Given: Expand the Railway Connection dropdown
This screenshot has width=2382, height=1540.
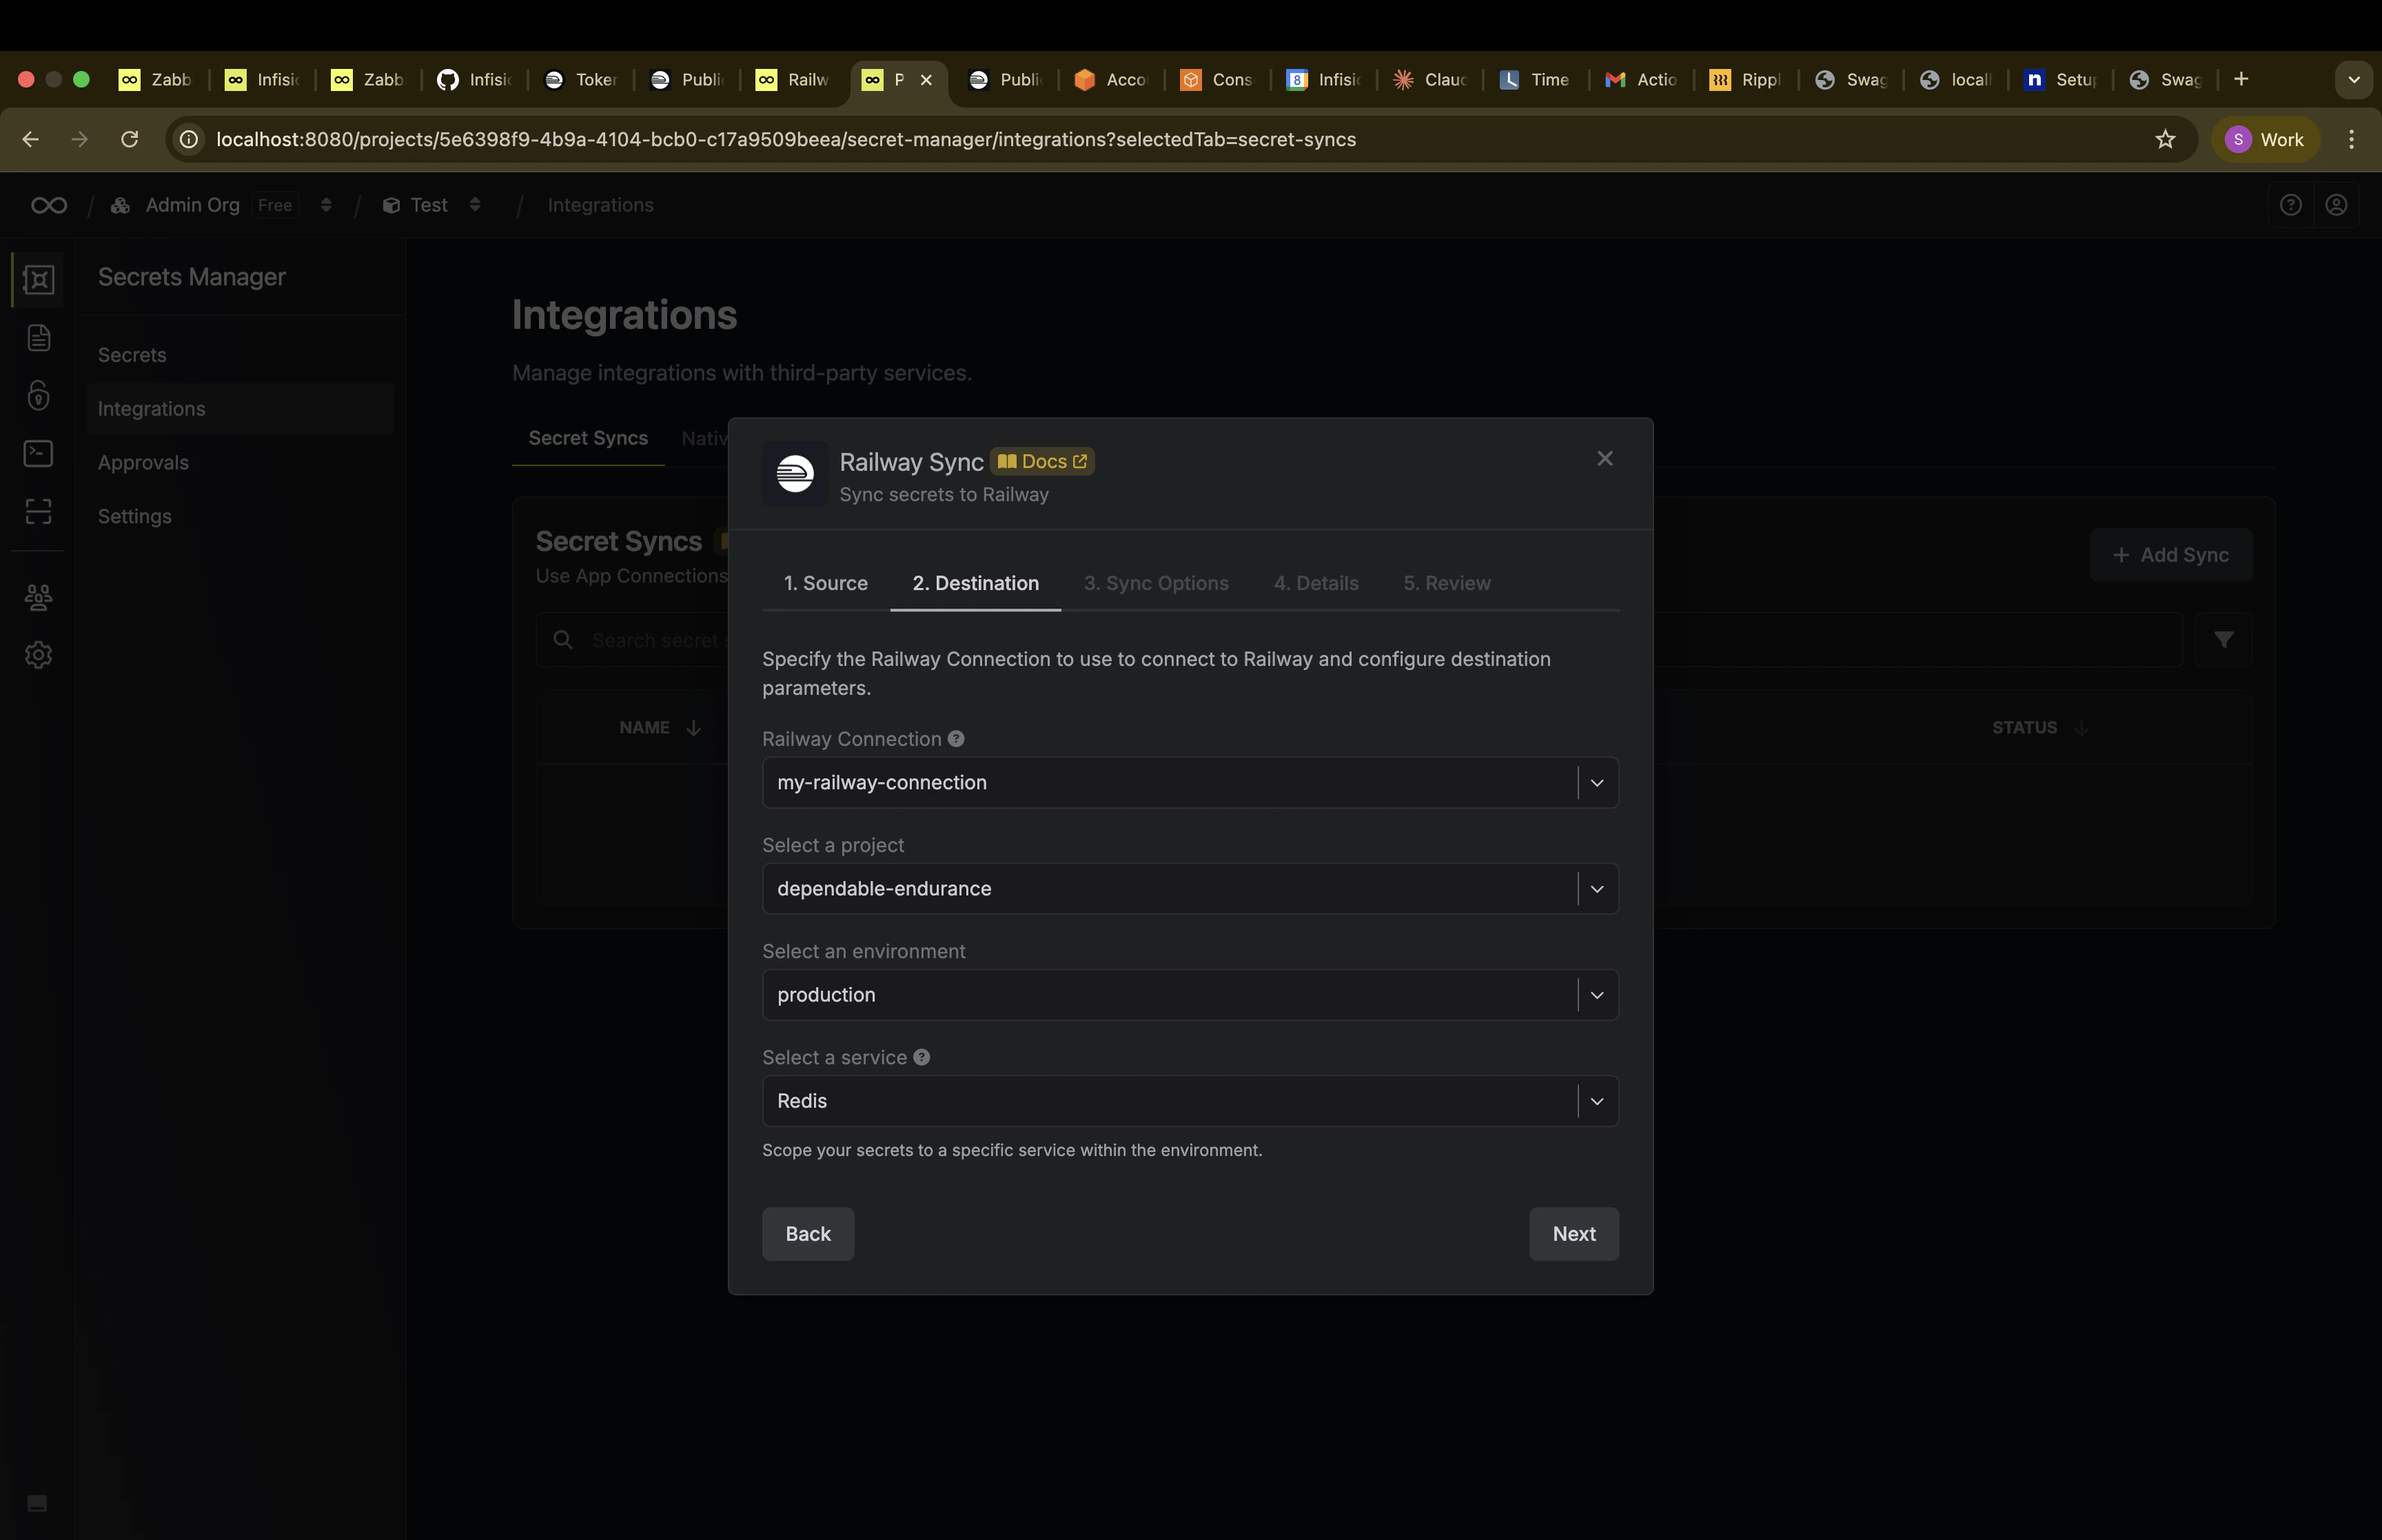Looking at the screenshot, I should (1596, 783).
